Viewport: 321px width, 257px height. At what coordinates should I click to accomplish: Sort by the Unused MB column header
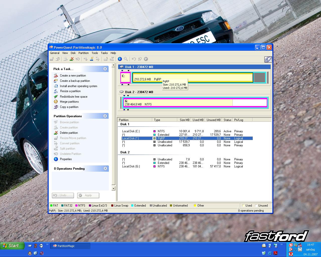point(213,120)
